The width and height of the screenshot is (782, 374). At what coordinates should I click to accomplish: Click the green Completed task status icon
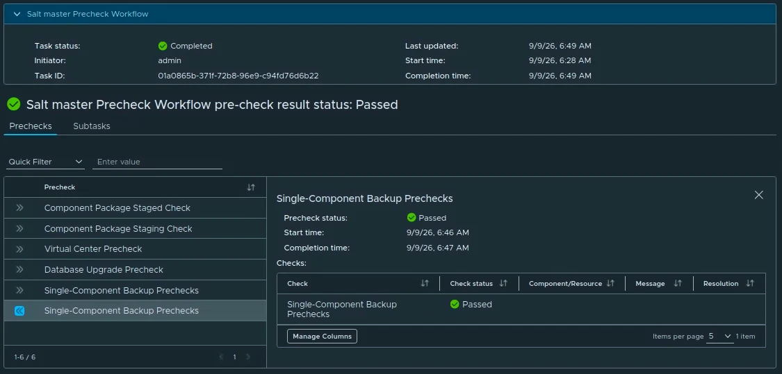163,46
